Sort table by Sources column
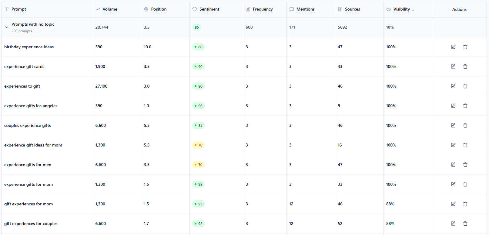 click(353, 9)
